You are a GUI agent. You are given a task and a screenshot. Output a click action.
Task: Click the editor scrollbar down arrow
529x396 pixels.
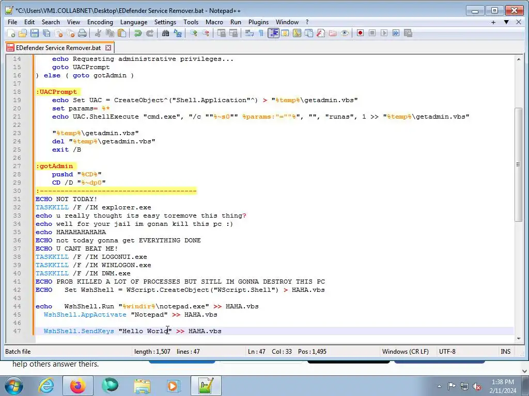tap(519, 339)
